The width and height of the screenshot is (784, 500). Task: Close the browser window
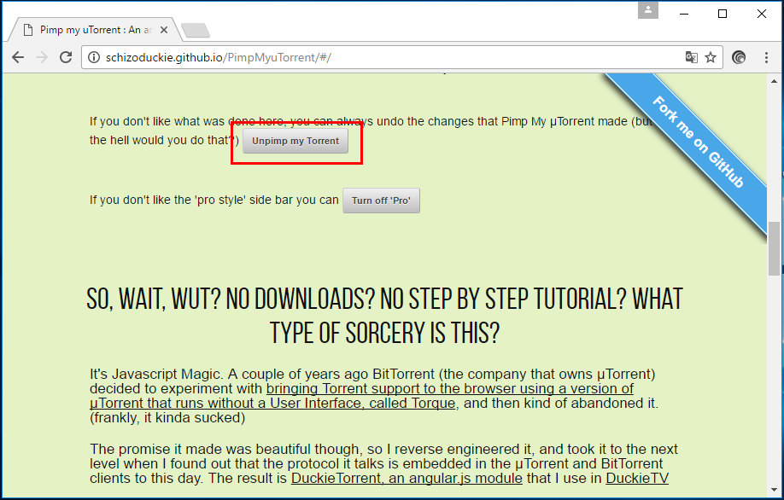(762, 14)
